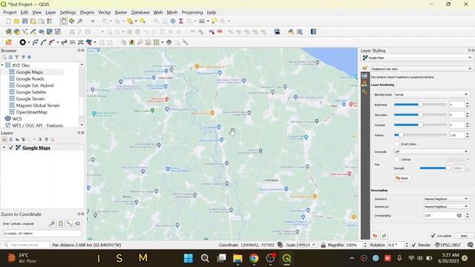Select OpenStreetMap in the Browser tree
475x267 pixels.
click(31, 112)
